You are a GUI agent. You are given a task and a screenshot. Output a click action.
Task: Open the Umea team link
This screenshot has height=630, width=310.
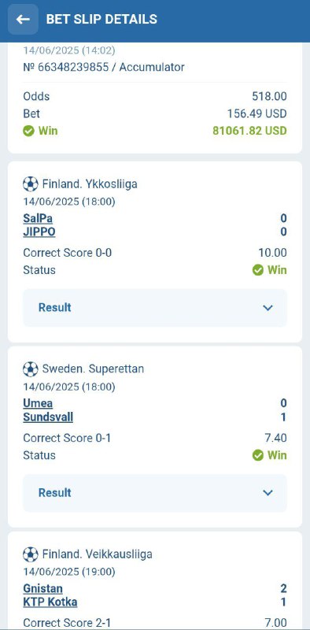(38, 403)
